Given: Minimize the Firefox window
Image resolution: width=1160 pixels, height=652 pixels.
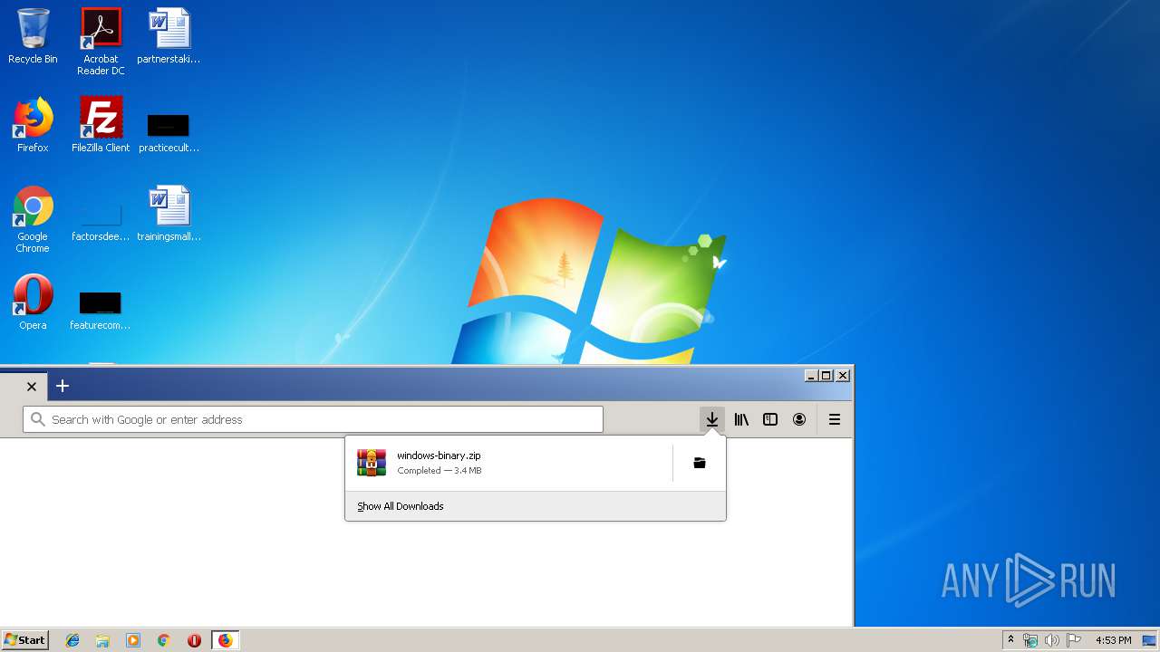Looking at the screenshot, I should (811, 375).
